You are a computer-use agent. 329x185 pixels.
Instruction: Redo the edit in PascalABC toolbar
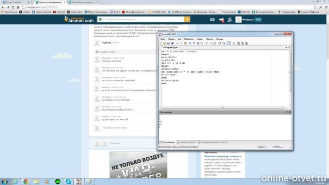[x=194, y=43]
